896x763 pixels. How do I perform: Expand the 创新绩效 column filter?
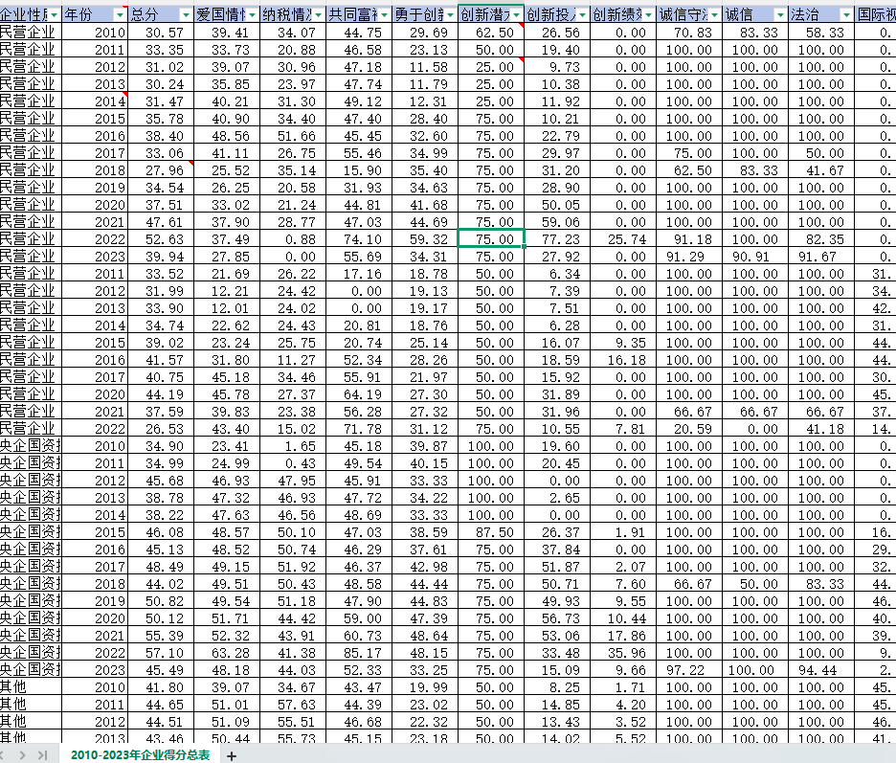point(647,15)
